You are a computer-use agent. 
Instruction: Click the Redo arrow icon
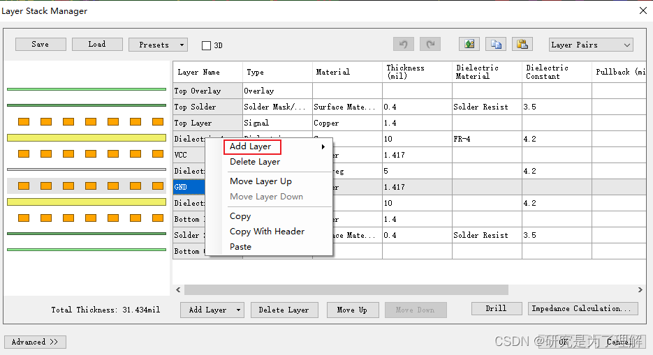coord(430,44)
